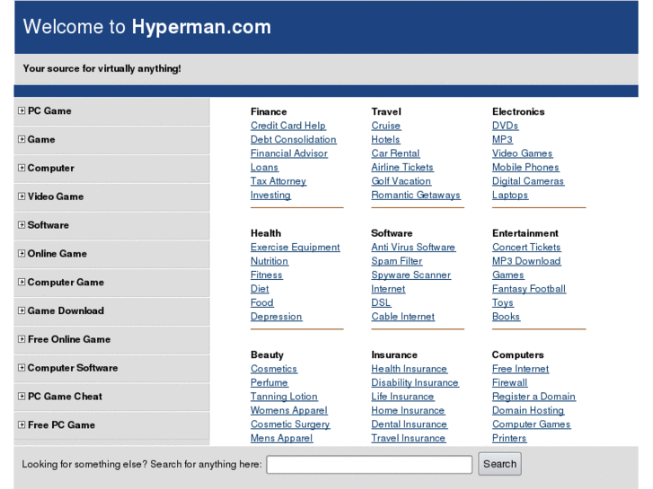Visit the Nutrition link
The width and height of the screenshot is (653, 489).
tap(269, 261)
